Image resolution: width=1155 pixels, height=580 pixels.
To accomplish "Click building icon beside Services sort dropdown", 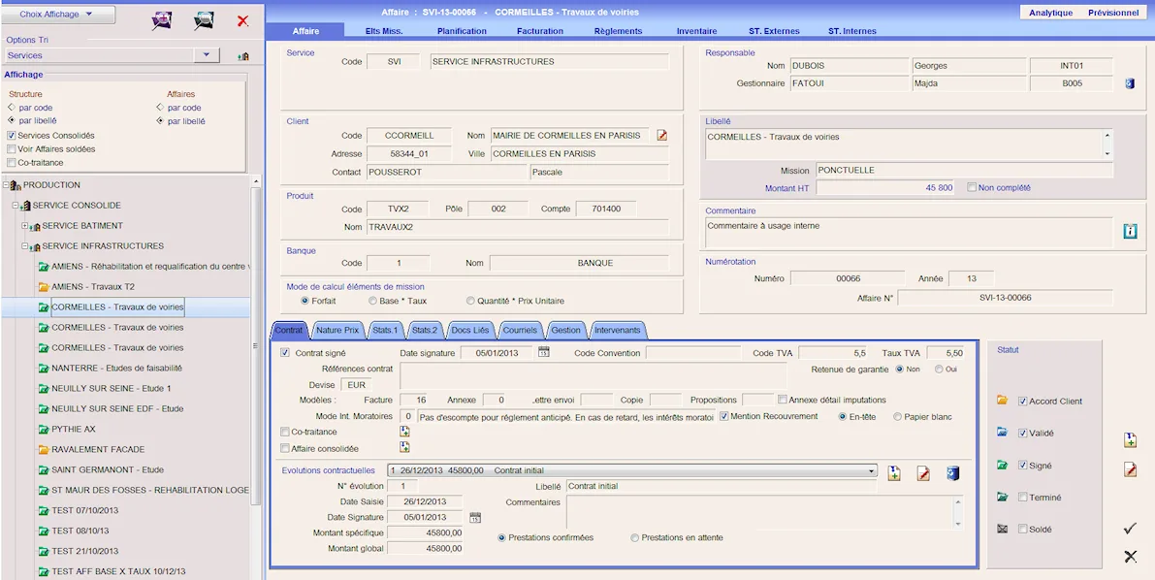I will (x=242, y=56).
